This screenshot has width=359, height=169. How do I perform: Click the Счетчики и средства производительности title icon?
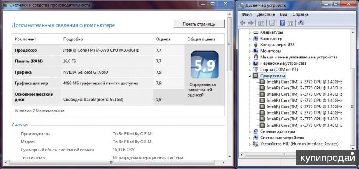point(4,5)
